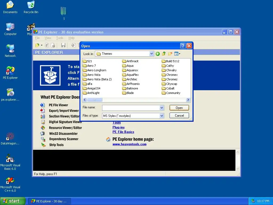Visit the www.heaventools.com link

130,144
